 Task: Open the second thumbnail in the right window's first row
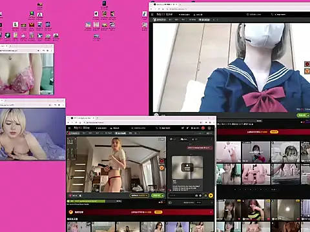click(256, 152)
